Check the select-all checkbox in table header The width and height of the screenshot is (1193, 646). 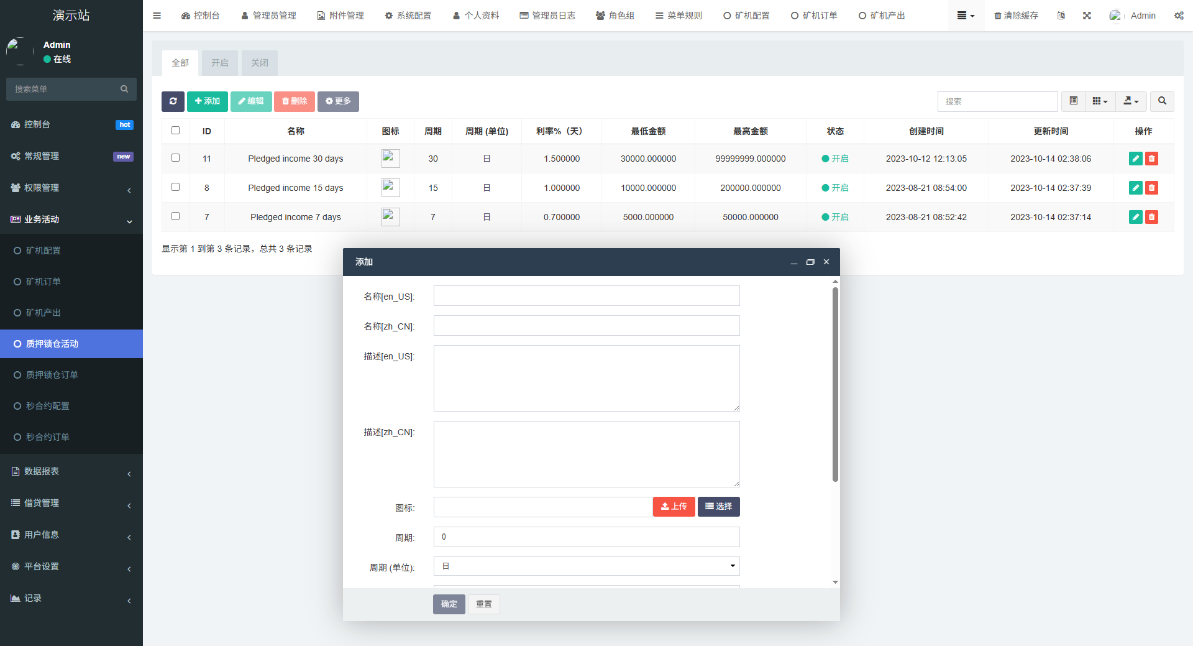[x=175, y=131]
